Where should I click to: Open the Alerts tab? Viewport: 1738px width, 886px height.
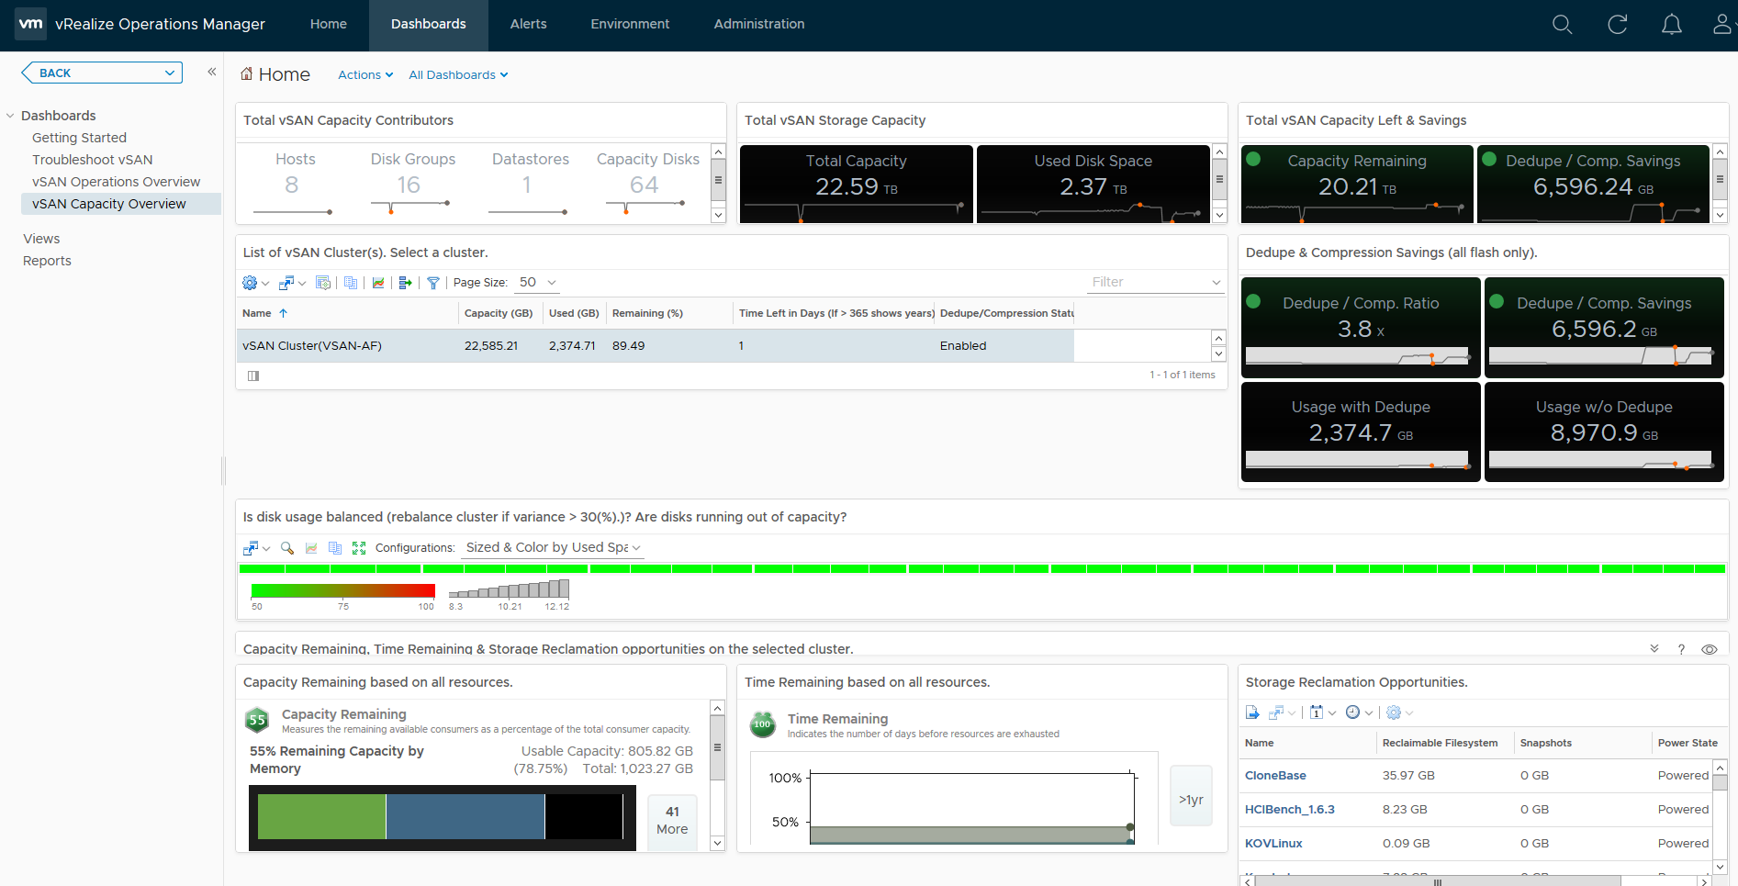coord(529,25)
